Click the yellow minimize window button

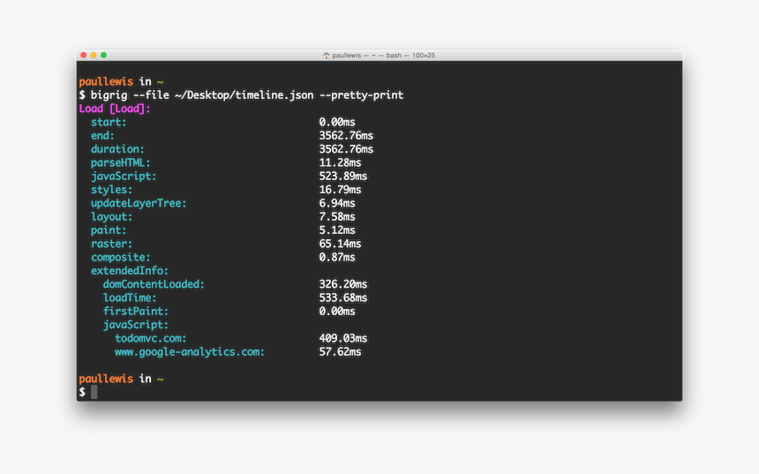pyautogui.click(x=94, y=56)
